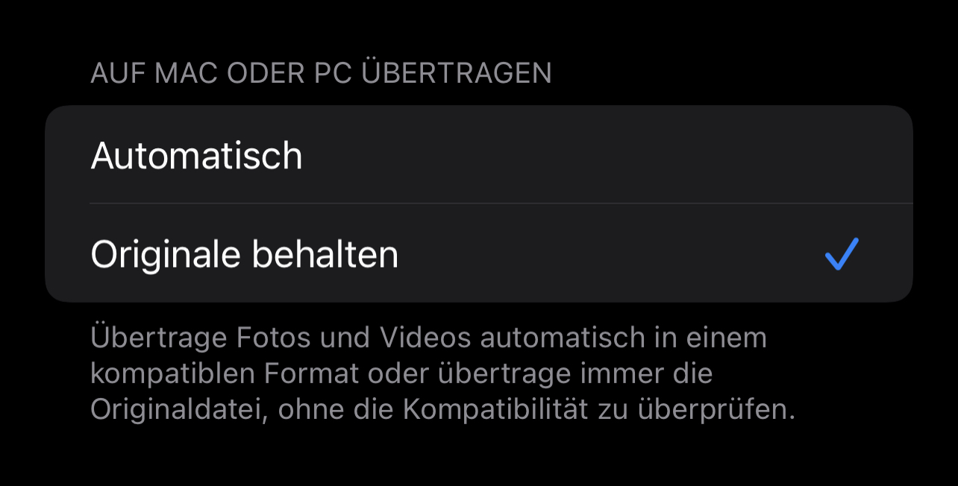This screenshot has height=486, width=958.
Task: Switch transfer mode to Automatisch
Action: point(478,154)
